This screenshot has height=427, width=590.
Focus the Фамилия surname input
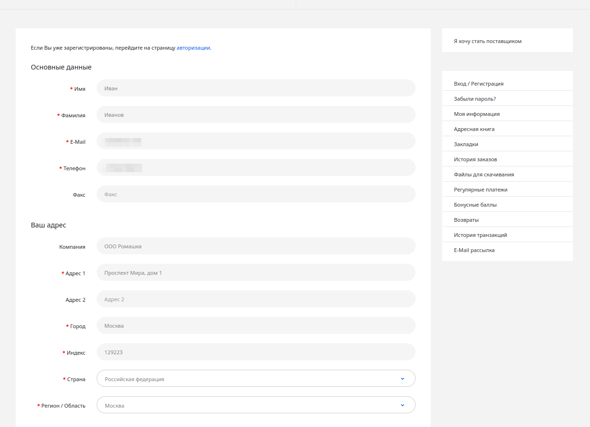[256, 114]
